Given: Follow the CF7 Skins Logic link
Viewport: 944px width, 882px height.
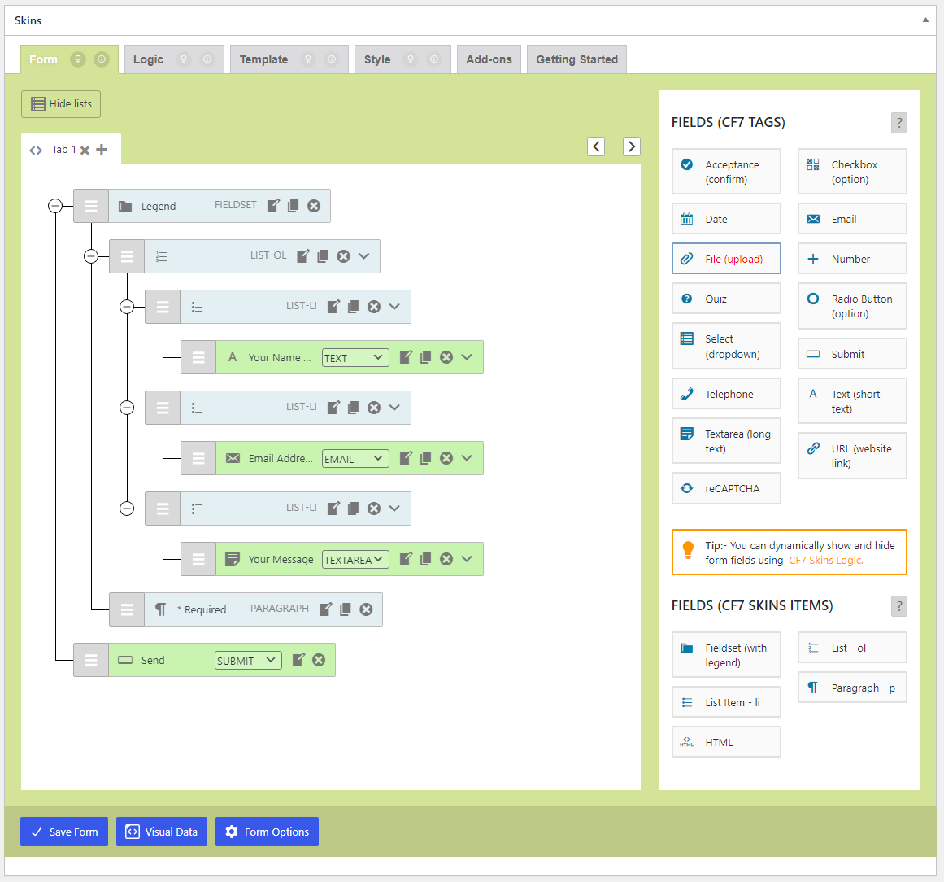Looking at the screenshot, I should 825,561.
